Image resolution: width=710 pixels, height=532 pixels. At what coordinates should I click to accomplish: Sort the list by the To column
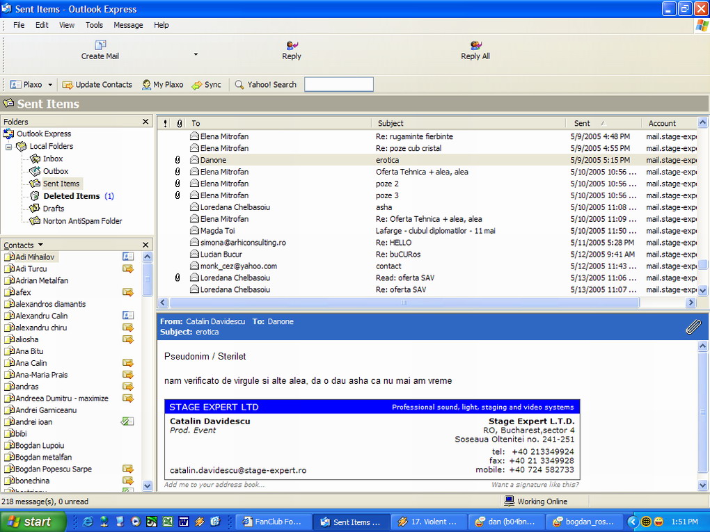279,123
